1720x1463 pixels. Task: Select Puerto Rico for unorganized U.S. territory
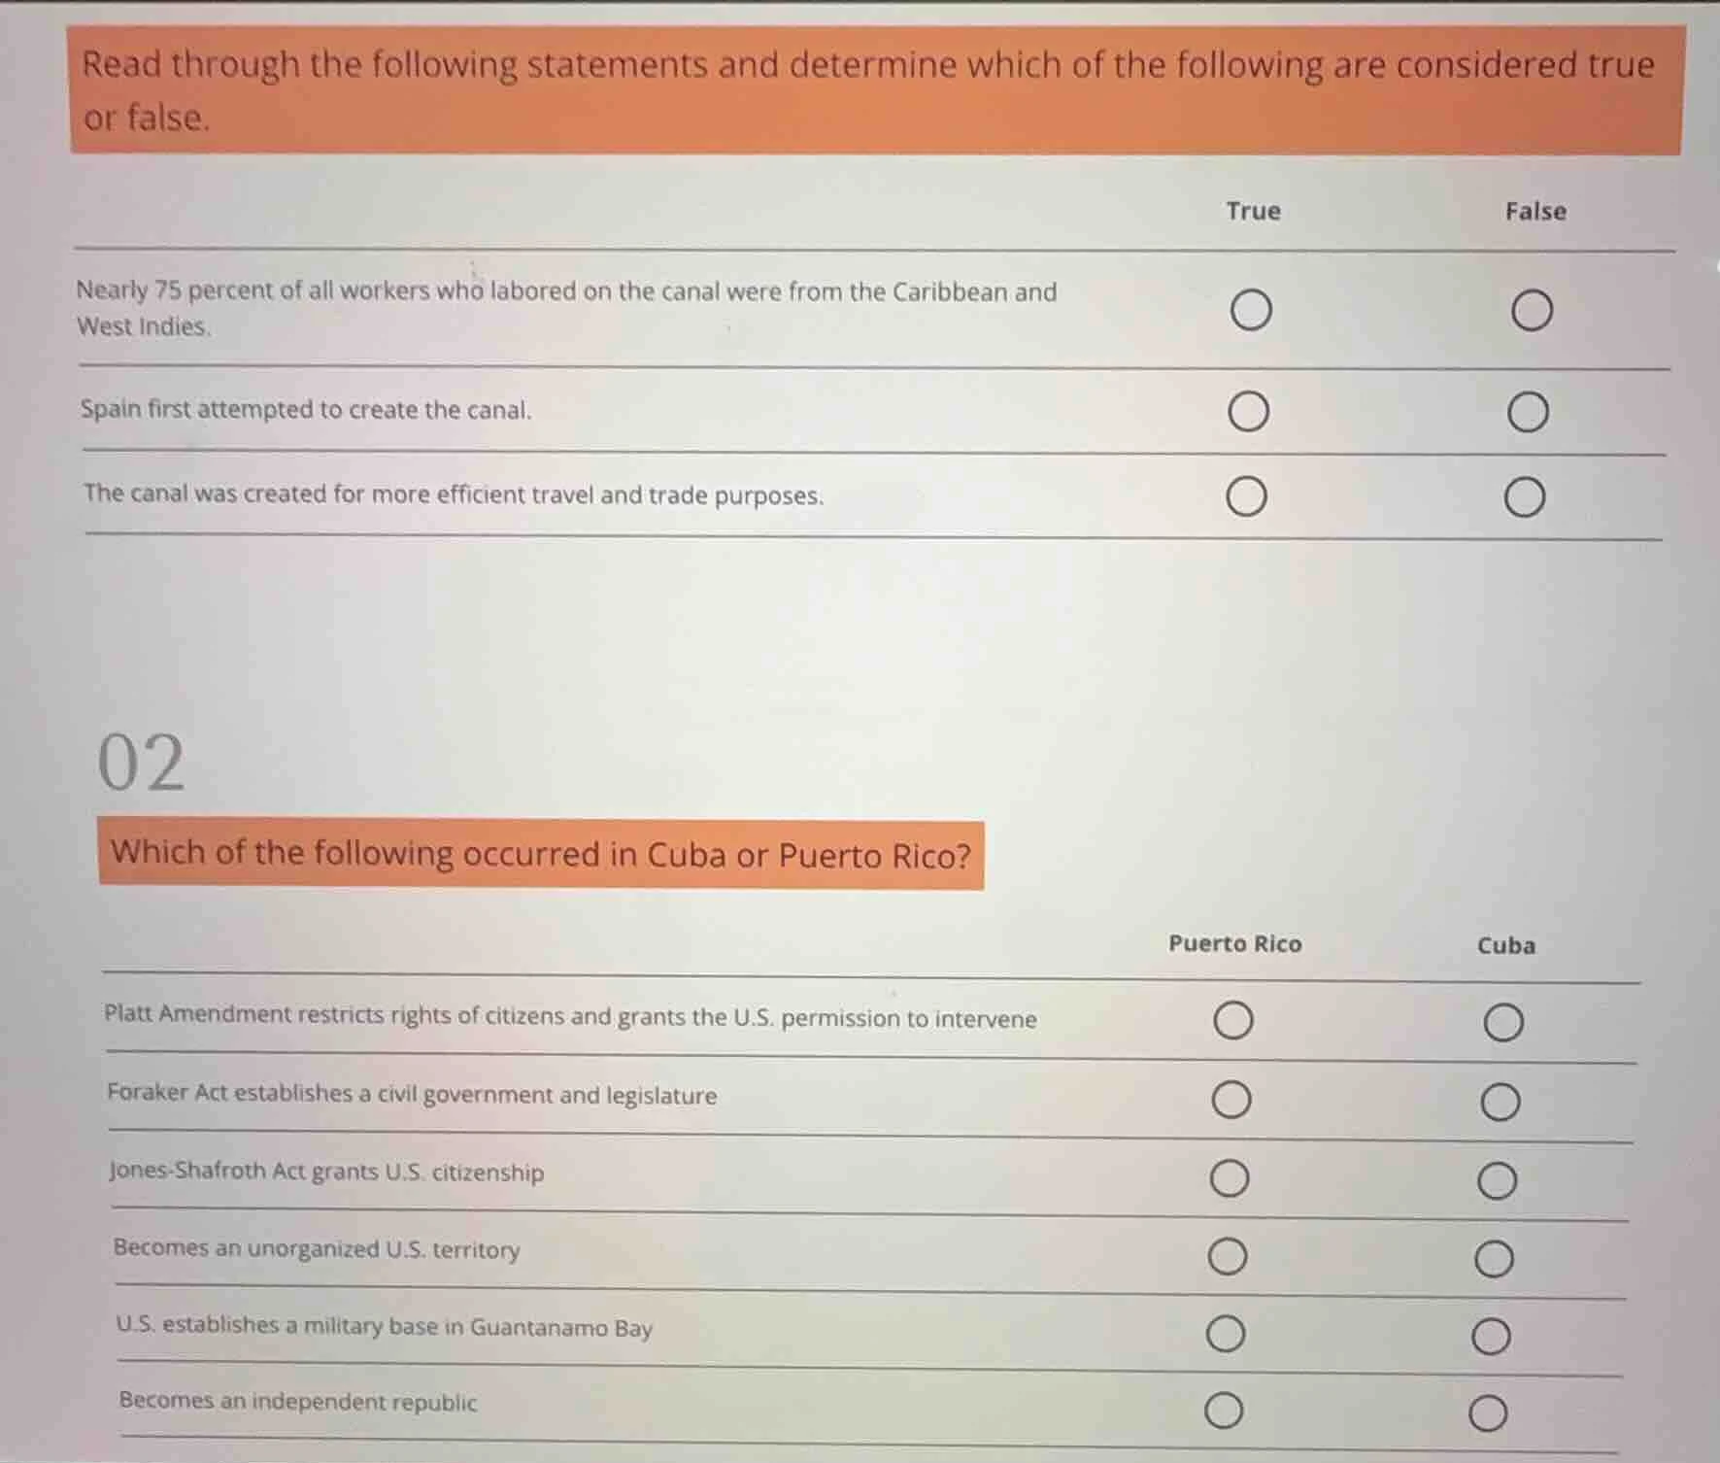(1228, 1256)
